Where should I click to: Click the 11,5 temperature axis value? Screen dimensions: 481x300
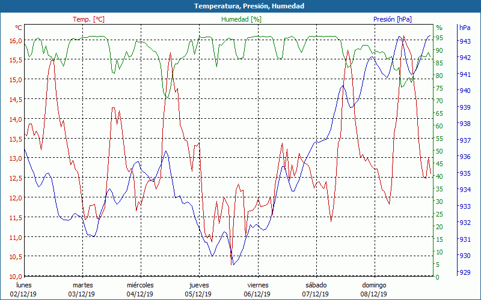click(x=16, y=218)
